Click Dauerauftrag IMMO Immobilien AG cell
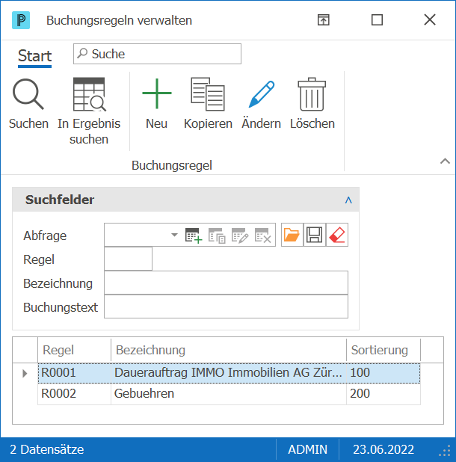Image resolution: width=456 pixels, height=462 pixels. 229,373
